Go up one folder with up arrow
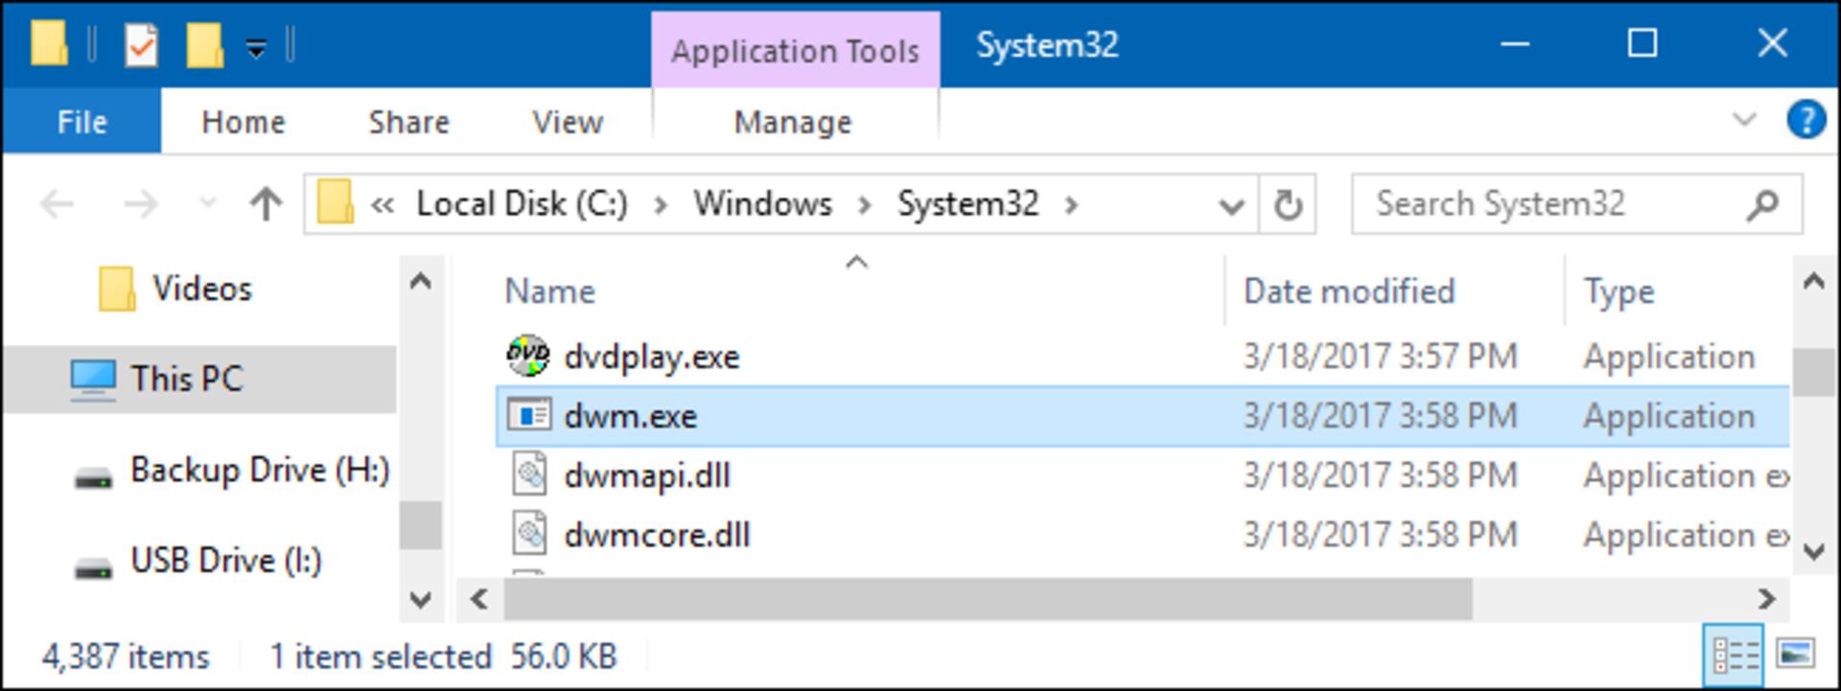Viewport: 1841px width, 691px height. pyautogui.click(x=266, y=203)
